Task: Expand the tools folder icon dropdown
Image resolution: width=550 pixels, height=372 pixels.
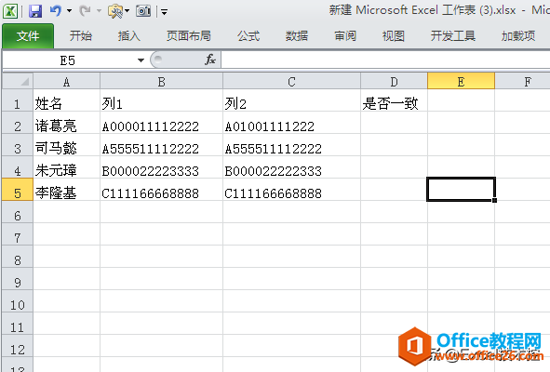Action: click(x=127, y=11)
